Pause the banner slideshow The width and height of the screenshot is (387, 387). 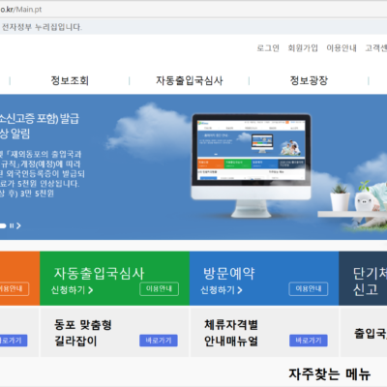coord(12,225)
